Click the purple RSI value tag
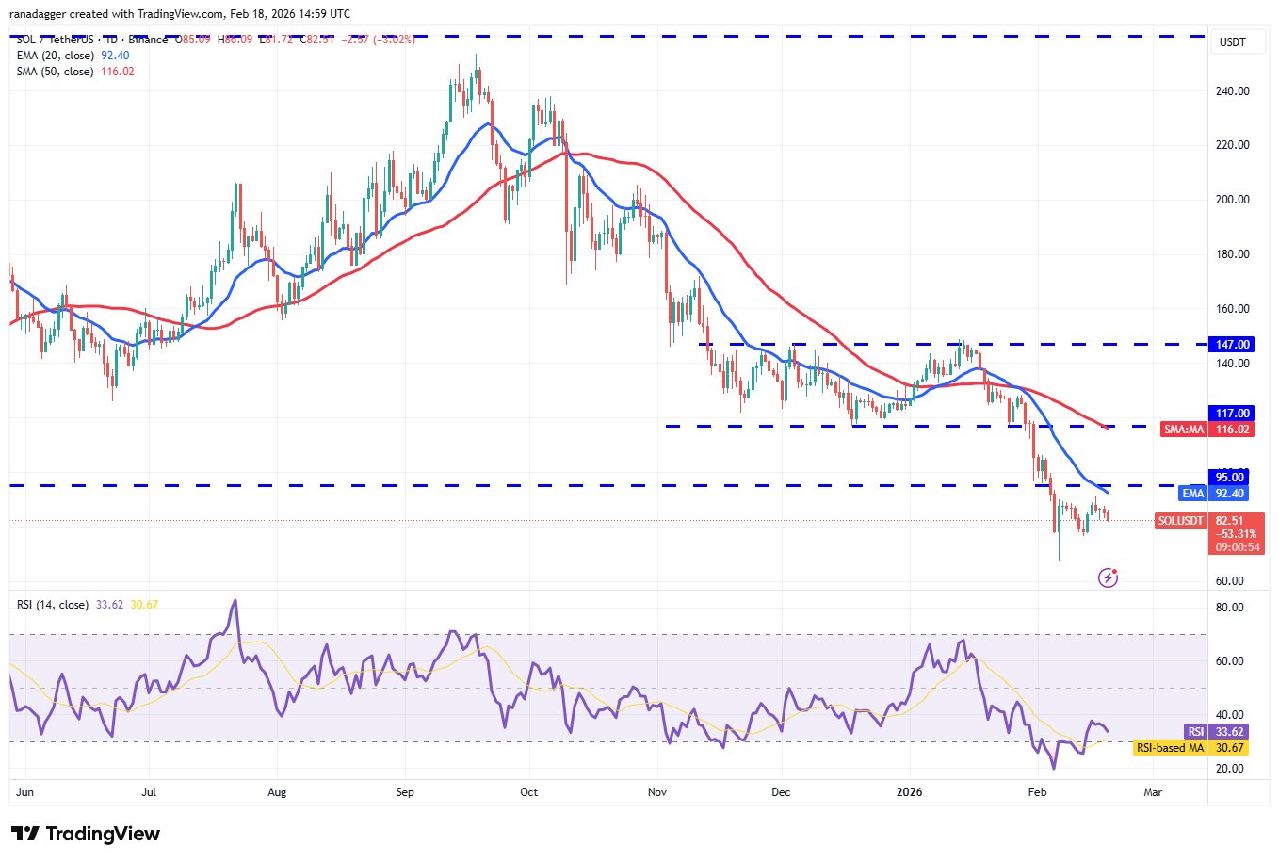The image size is (1279, 862). (x=1195, y=732)
